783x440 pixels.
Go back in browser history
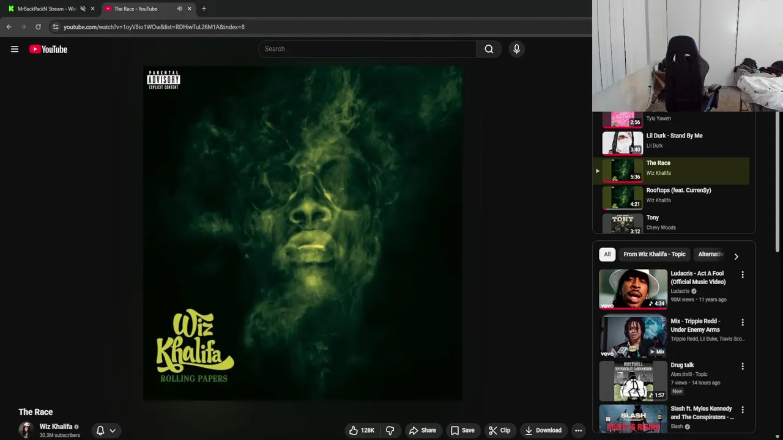[x=9, y=27]
